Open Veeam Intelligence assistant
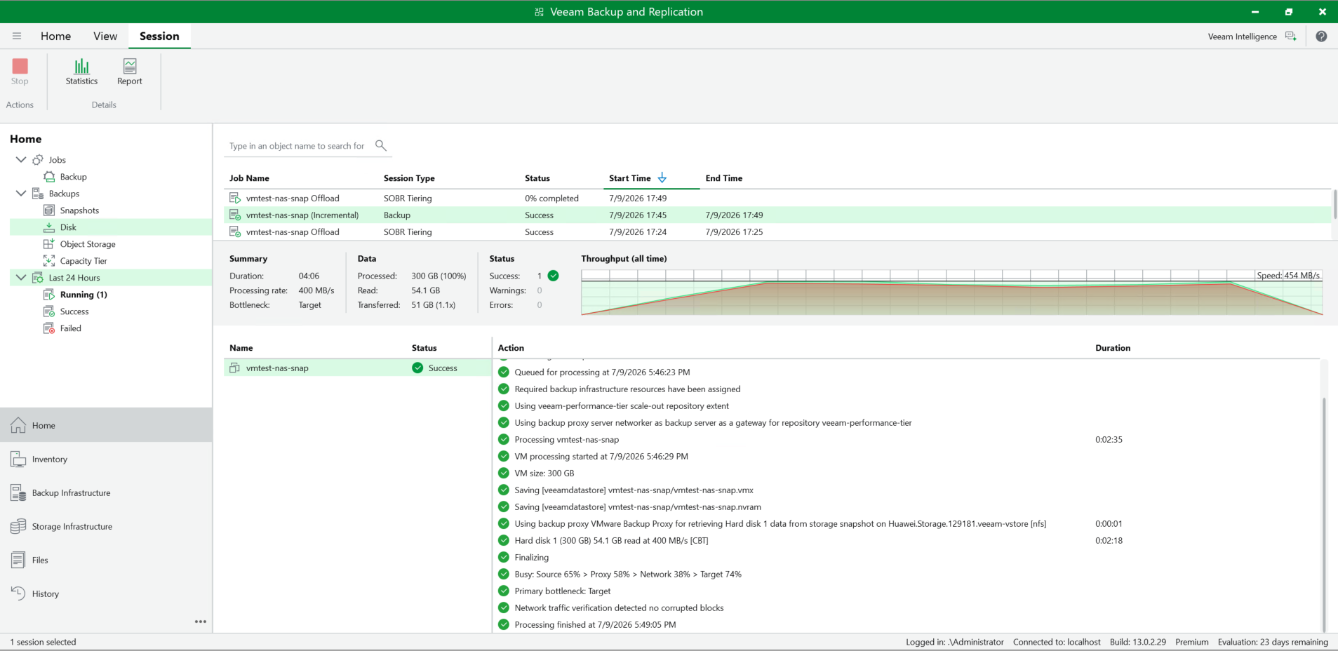The width and height of the screenshot is (1338, 651). (1252, 36)
